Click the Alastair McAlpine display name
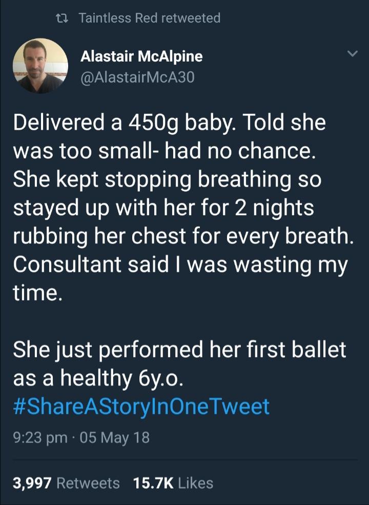Viewport: 369px width, 505px height. [x=141, y=56]
